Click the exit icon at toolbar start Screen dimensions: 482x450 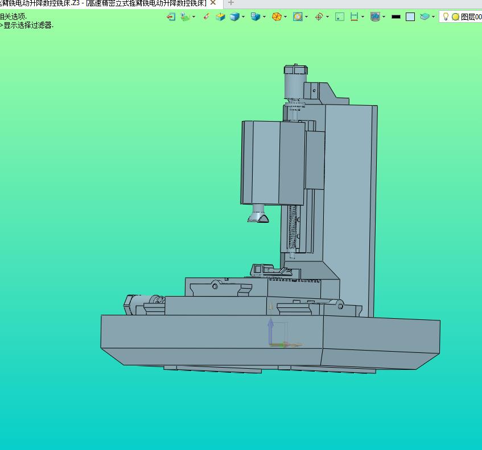[171, 17]
